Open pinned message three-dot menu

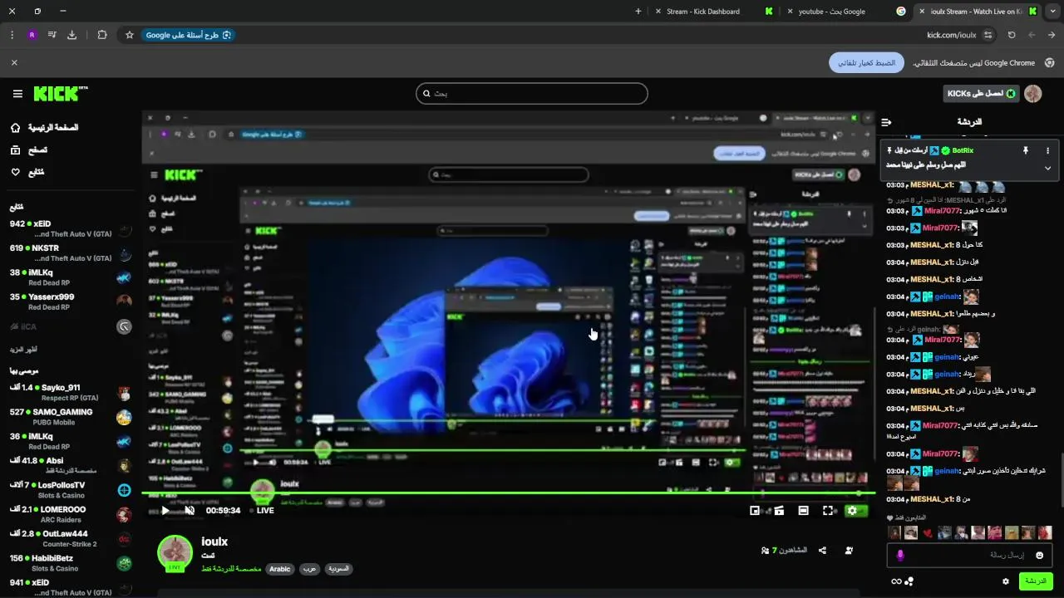(1047, 150)
